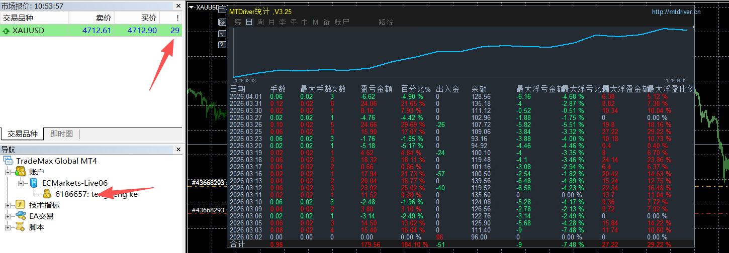Click the total profit 179.56

372,244
